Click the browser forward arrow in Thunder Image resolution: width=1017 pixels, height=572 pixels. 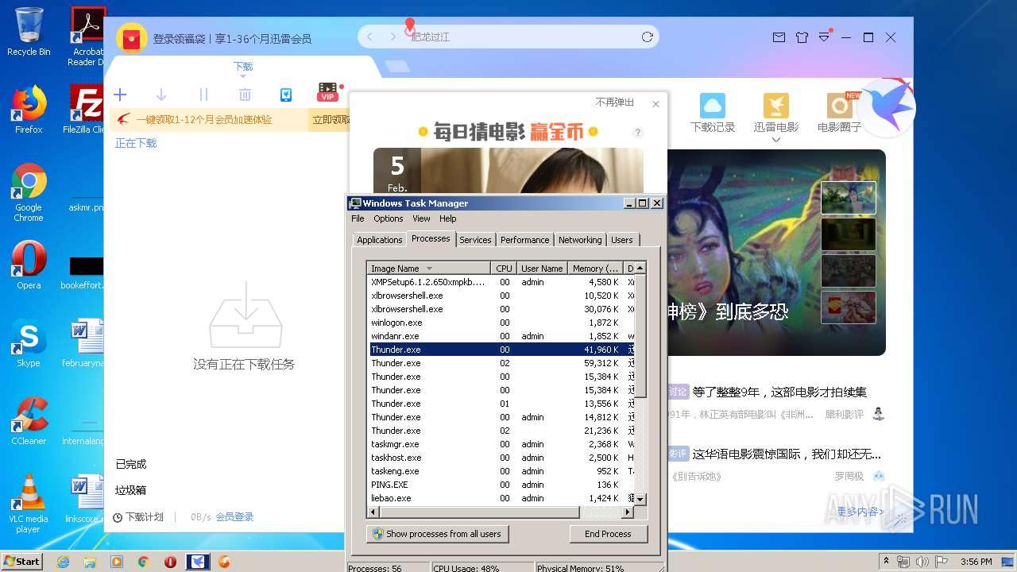point(392,37)
